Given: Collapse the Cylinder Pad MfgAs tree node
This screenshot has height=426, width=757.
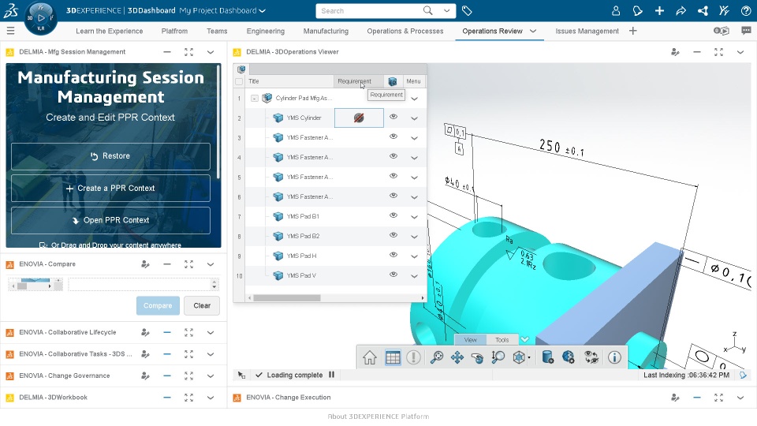Looking at the screenshot, I should [x=255, y=98].
